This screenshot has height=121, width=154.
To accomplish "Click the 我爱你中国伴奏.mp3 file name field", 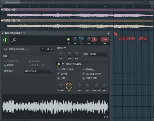I will 19,49.
